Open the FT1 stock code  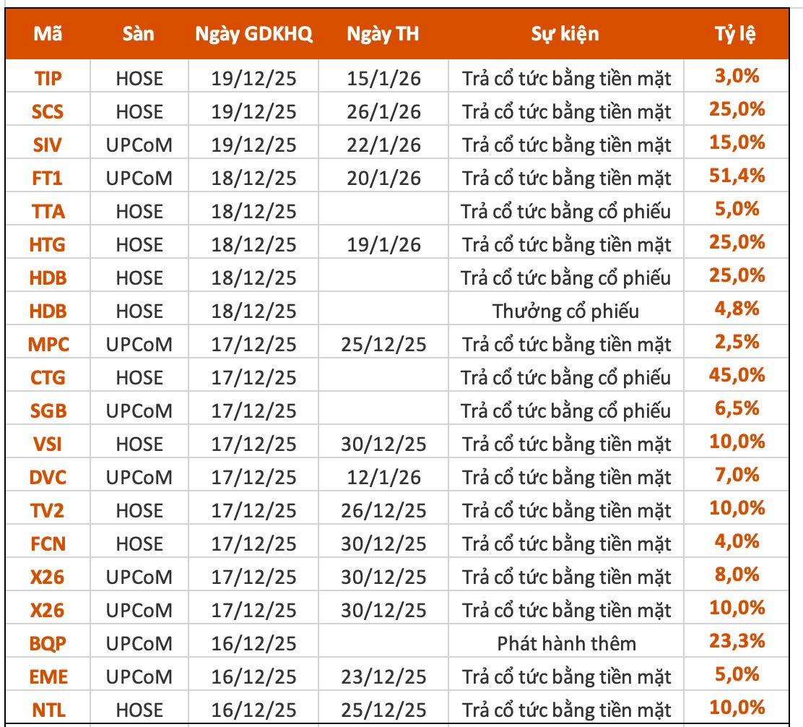[x=48, y=178]
